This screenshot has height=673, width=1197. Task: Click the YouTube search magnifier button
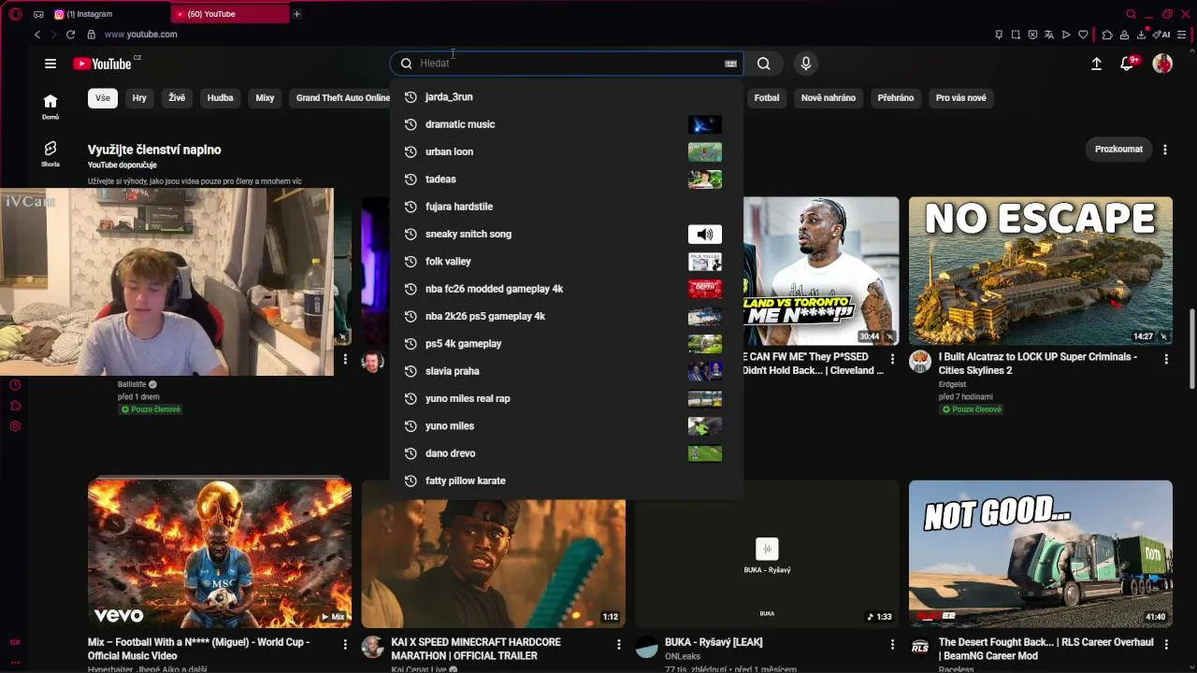(x=764, y=64)
